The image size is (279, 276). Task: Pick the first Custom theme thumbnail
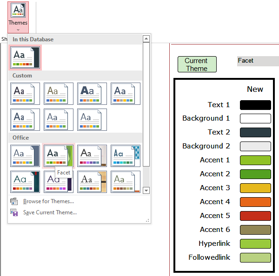tap(25, 94)
